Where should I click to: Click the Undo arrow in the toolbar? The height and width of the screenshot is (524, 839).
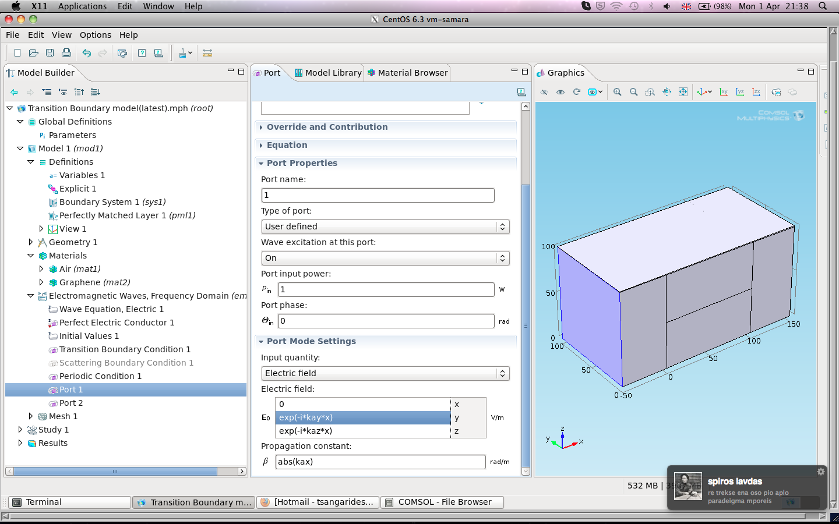(86, 53)
